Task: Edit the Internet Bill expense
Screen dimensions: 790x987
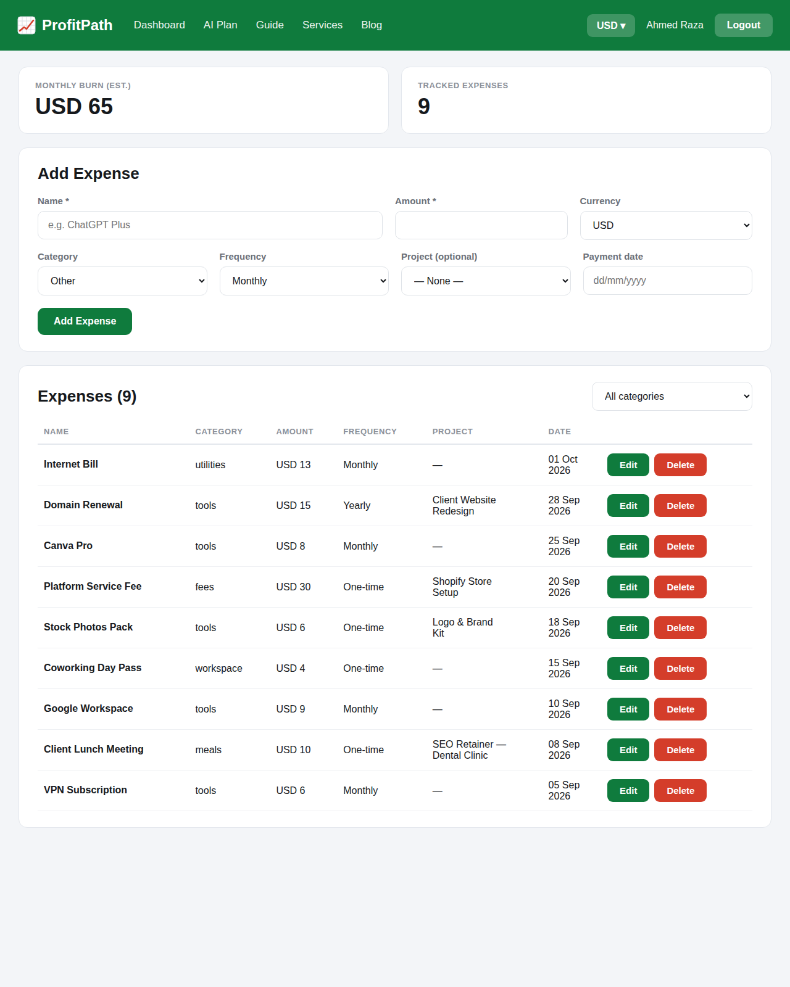Action: click(x=628, y=465)
